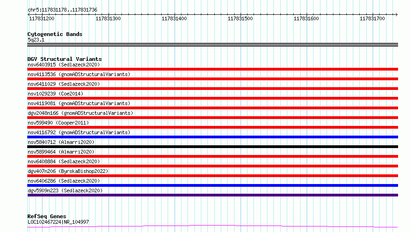Screen dimensions: 411x232
Task: Click the dgv407n206 (ByrskaBishop2022) label
Action: pyautogui.click(x=68, y=171)
